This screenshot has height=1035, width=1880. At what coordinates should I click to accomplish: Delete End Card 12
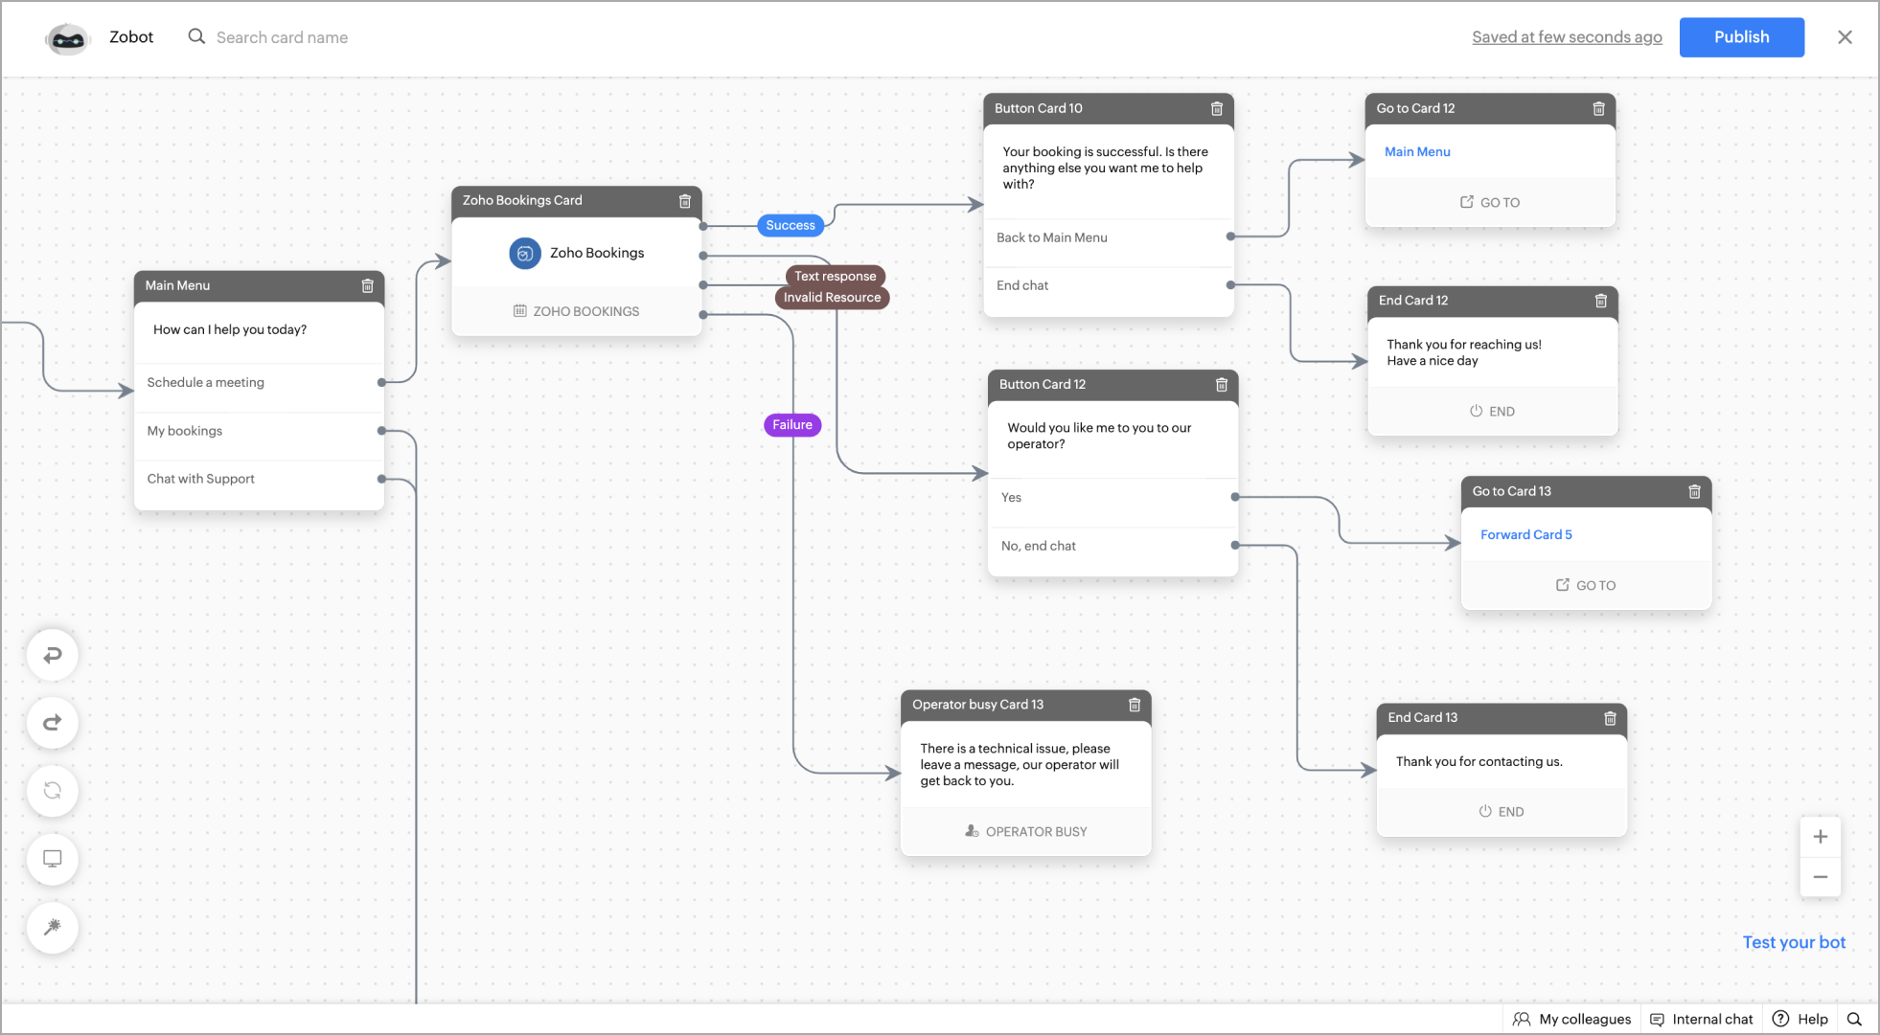(1600, 301)
